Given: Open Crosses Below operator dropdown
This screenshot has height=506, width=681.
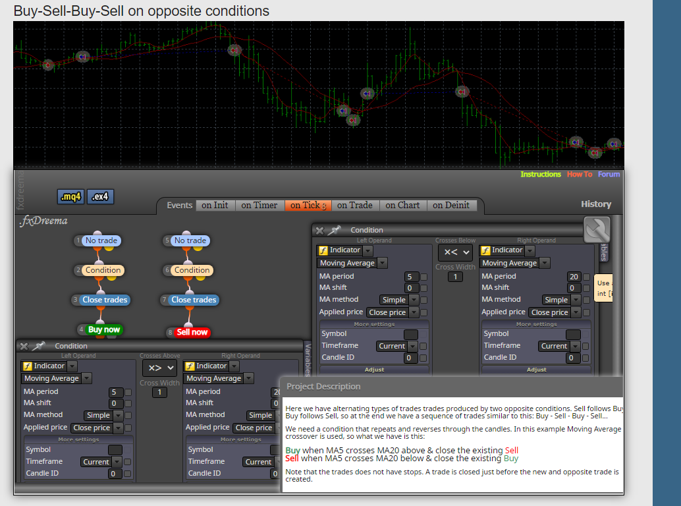Looking at the screenshot, I should click(x=456, y=252).
